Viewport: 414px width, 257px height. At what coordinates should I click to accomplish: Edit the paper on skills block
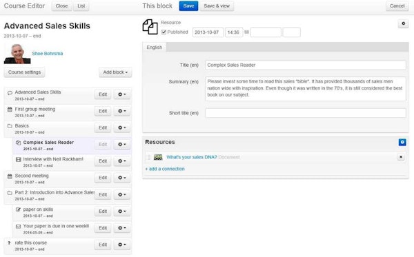pos(103,211)
